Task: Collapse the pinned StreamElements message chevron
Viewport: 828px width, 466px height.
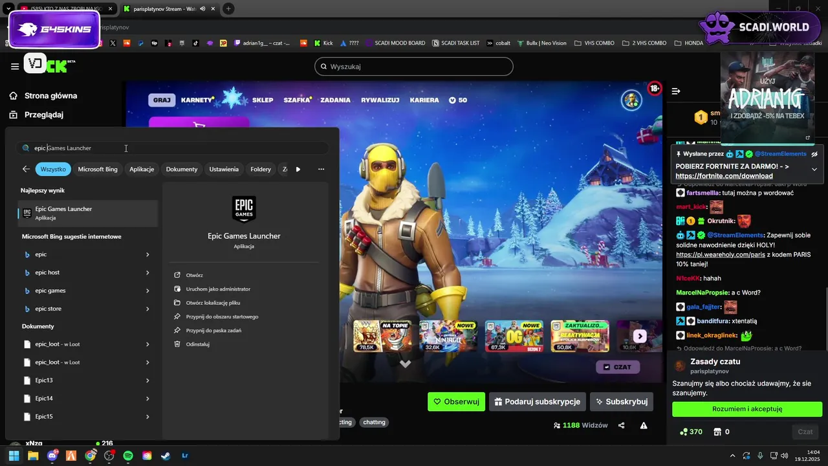Action: point(814,170)
